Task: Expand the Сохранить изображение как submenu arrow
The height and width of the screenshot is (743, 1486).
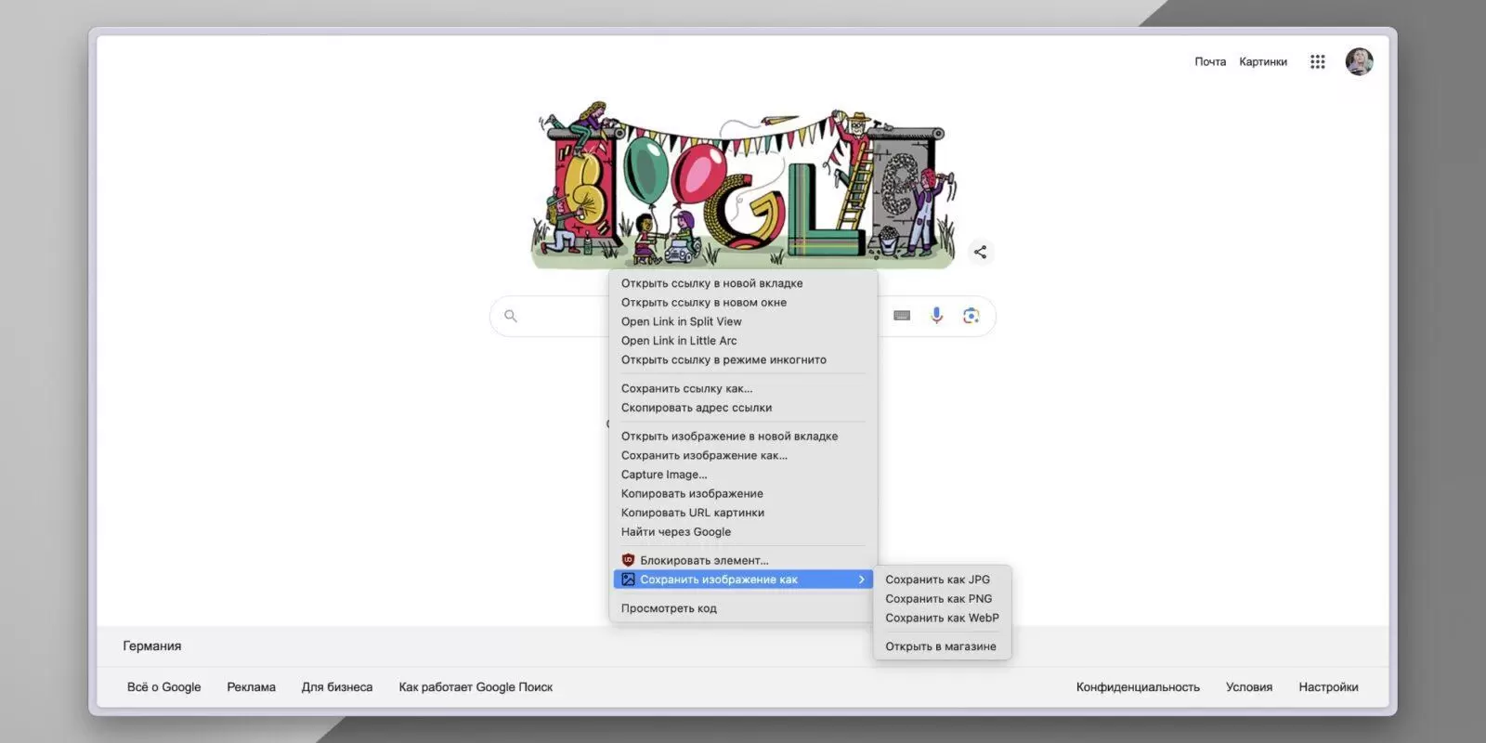Action: pos(862,580)
